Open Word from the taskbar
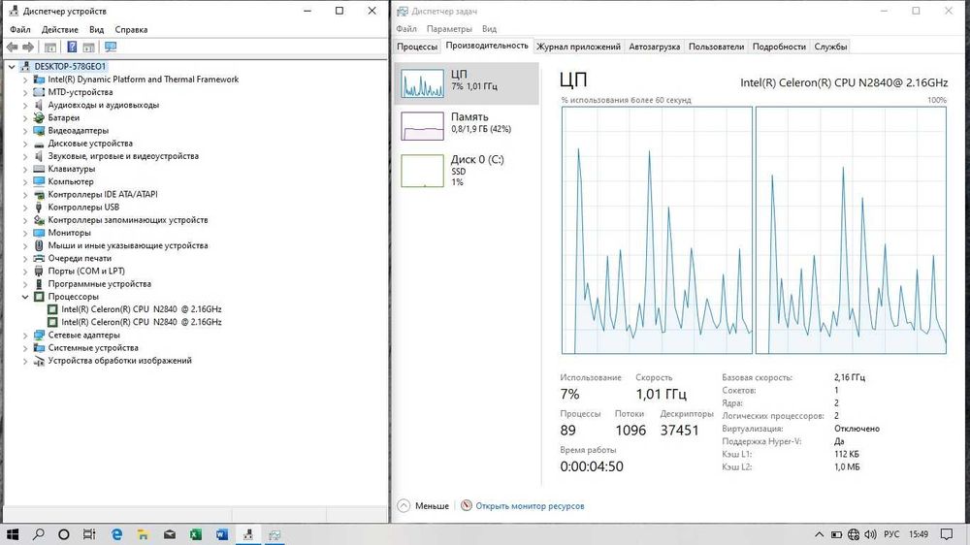The width and height of the screenshot is (970, 545). click(222, 534)
